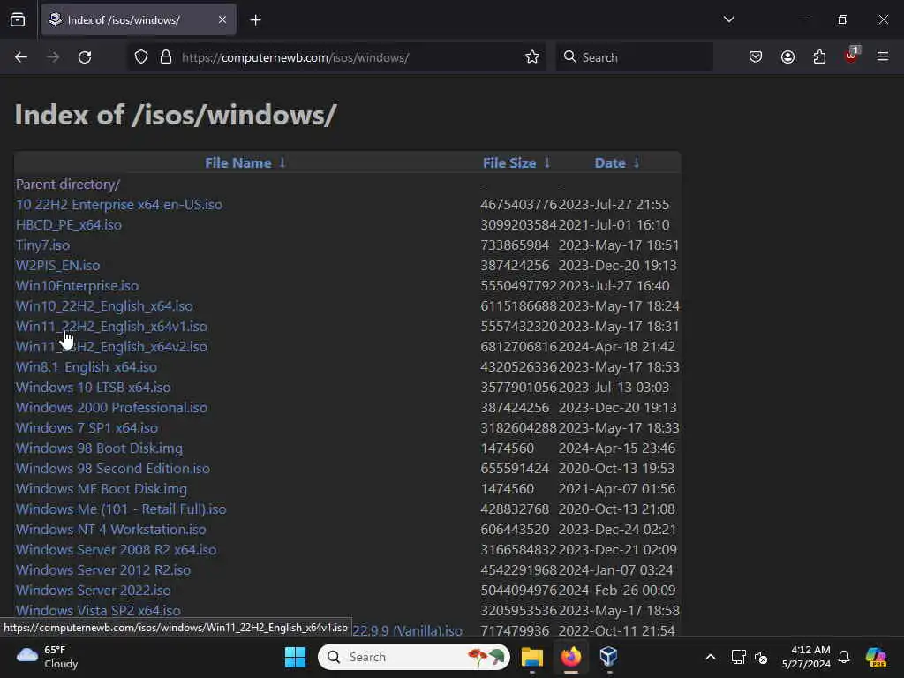The image size is (904, 678).
Task: Open Windows 2000 Professional.iso link
Action: coord(111,407)
